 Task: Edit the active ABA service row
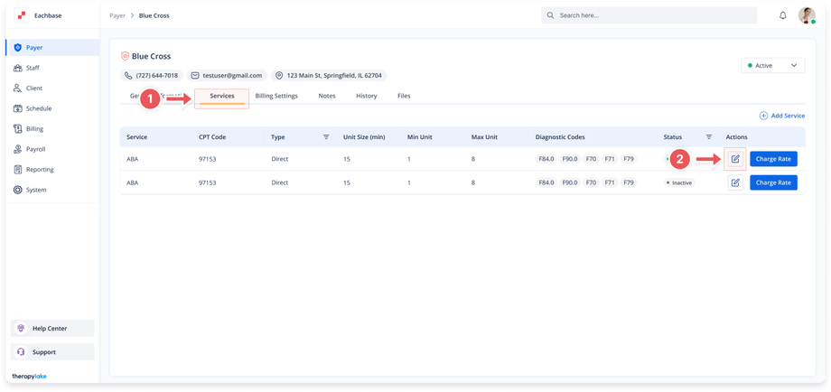pyautogui.click(x=735, y=159)
